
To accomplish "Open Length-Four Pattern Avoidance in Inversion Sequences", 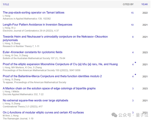I will tap(37, 25).
